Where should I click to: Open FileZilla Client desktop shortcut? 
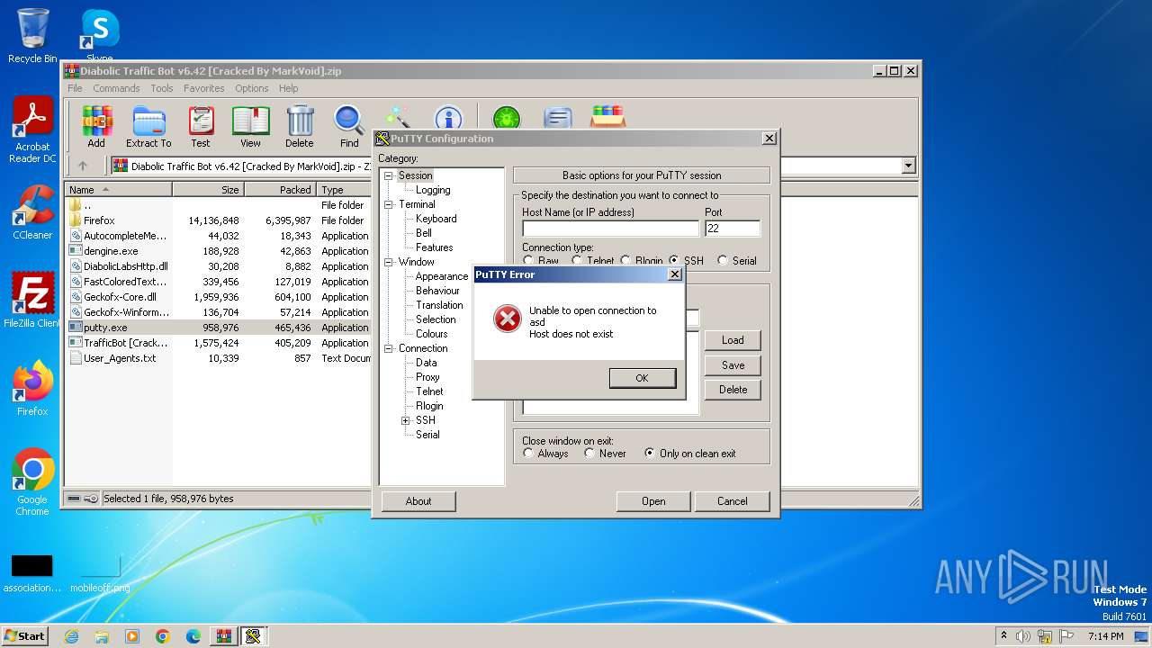tap(32, 301)
